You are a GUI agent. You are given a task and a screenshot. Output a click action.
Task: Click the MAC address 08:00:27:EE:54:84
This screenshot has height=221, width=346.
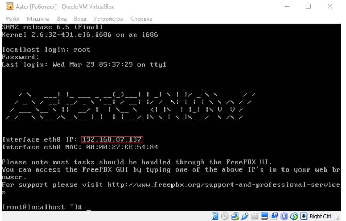(x=122, y=147)
